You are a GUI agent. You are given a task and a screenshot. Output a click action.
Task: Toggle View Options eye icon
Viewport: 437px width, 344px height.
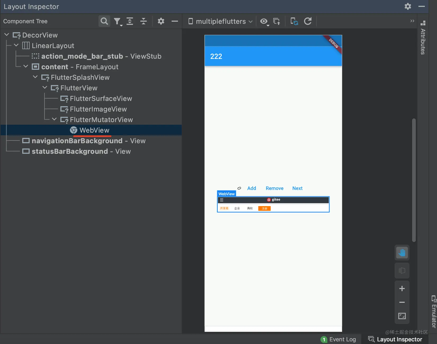click(x=264, y=21)
